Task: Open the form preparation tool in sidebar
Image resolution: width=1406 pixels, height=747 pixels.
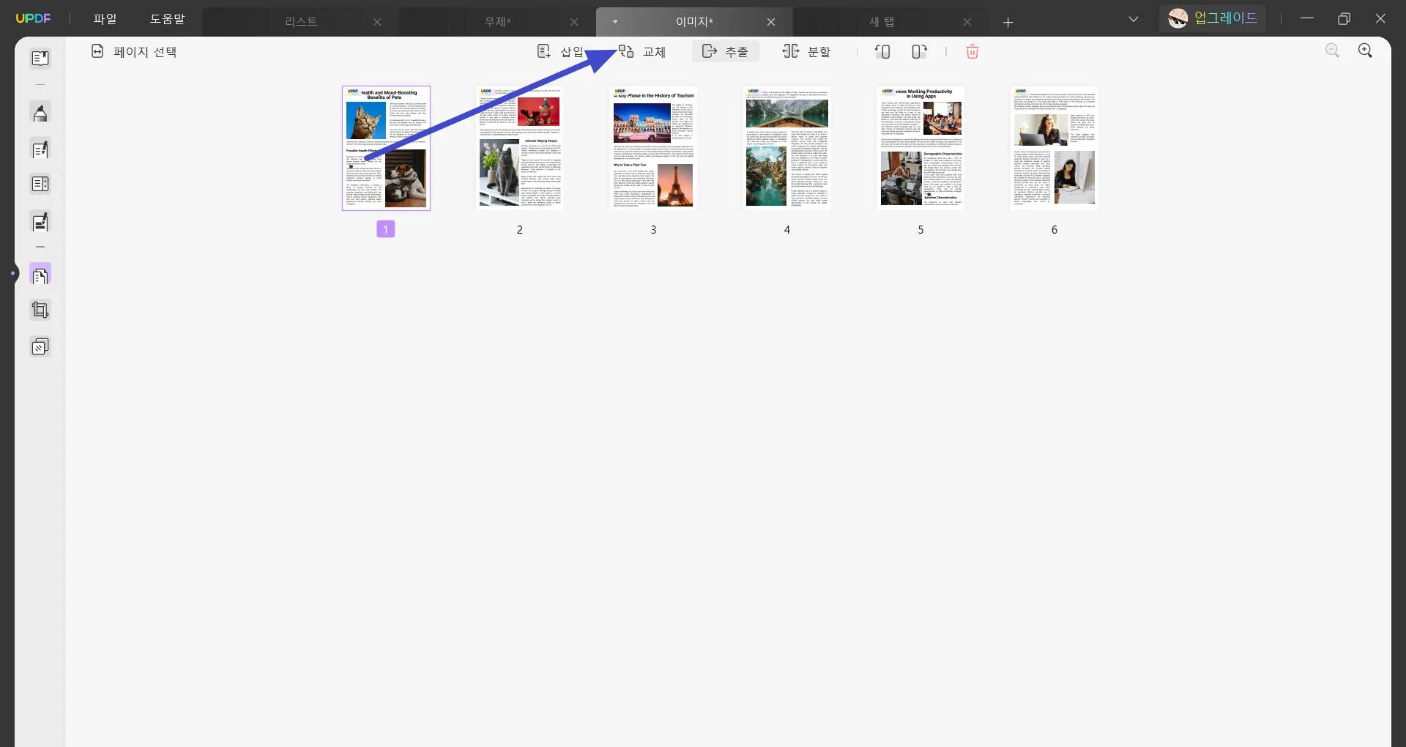Action: [40, 184]
